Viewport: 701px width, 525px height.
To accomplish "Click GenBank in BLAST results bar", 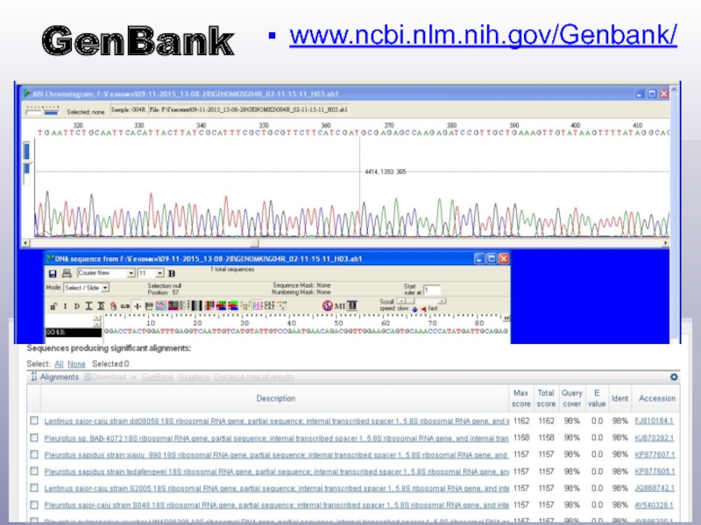I will click(158, 377).
